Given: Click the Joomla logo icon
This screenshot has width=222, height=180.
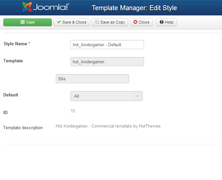Looking at the screenshot, I should (x=27, y=7).
